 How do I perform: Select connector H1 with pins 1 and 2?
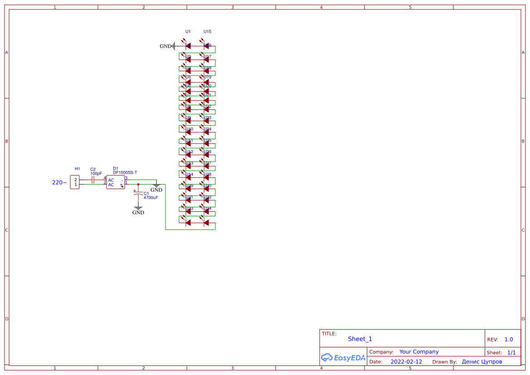coord(75,181)
